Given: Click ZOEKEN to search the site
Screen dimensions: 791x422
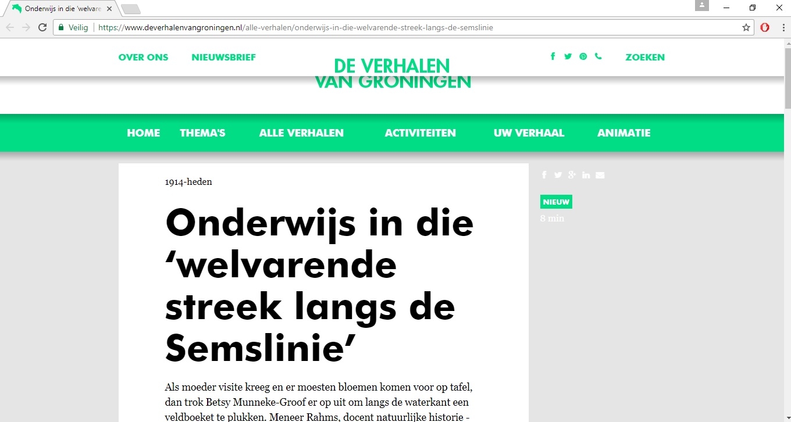Looking at the screenshot, I should pyautogui.click(x=645, y=57).
